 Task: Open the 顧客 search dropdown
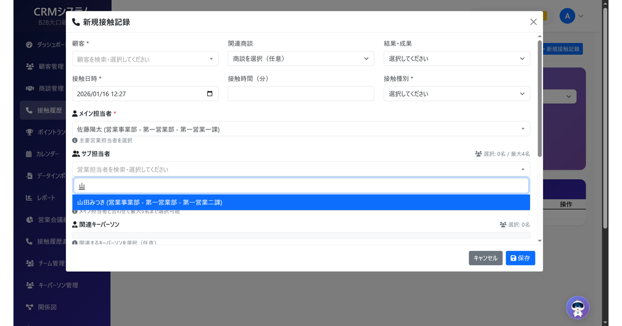145,59
